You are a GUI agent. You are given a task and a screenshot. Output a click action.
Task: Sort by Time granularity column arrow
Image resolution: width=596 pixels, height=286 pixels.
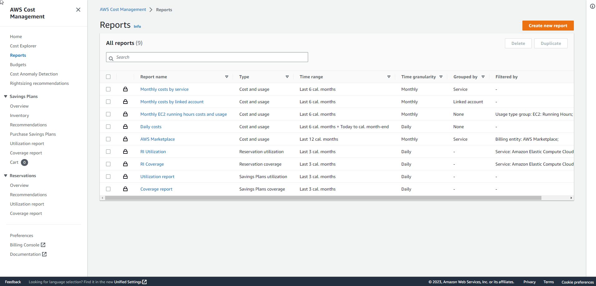tap(441, 77)
